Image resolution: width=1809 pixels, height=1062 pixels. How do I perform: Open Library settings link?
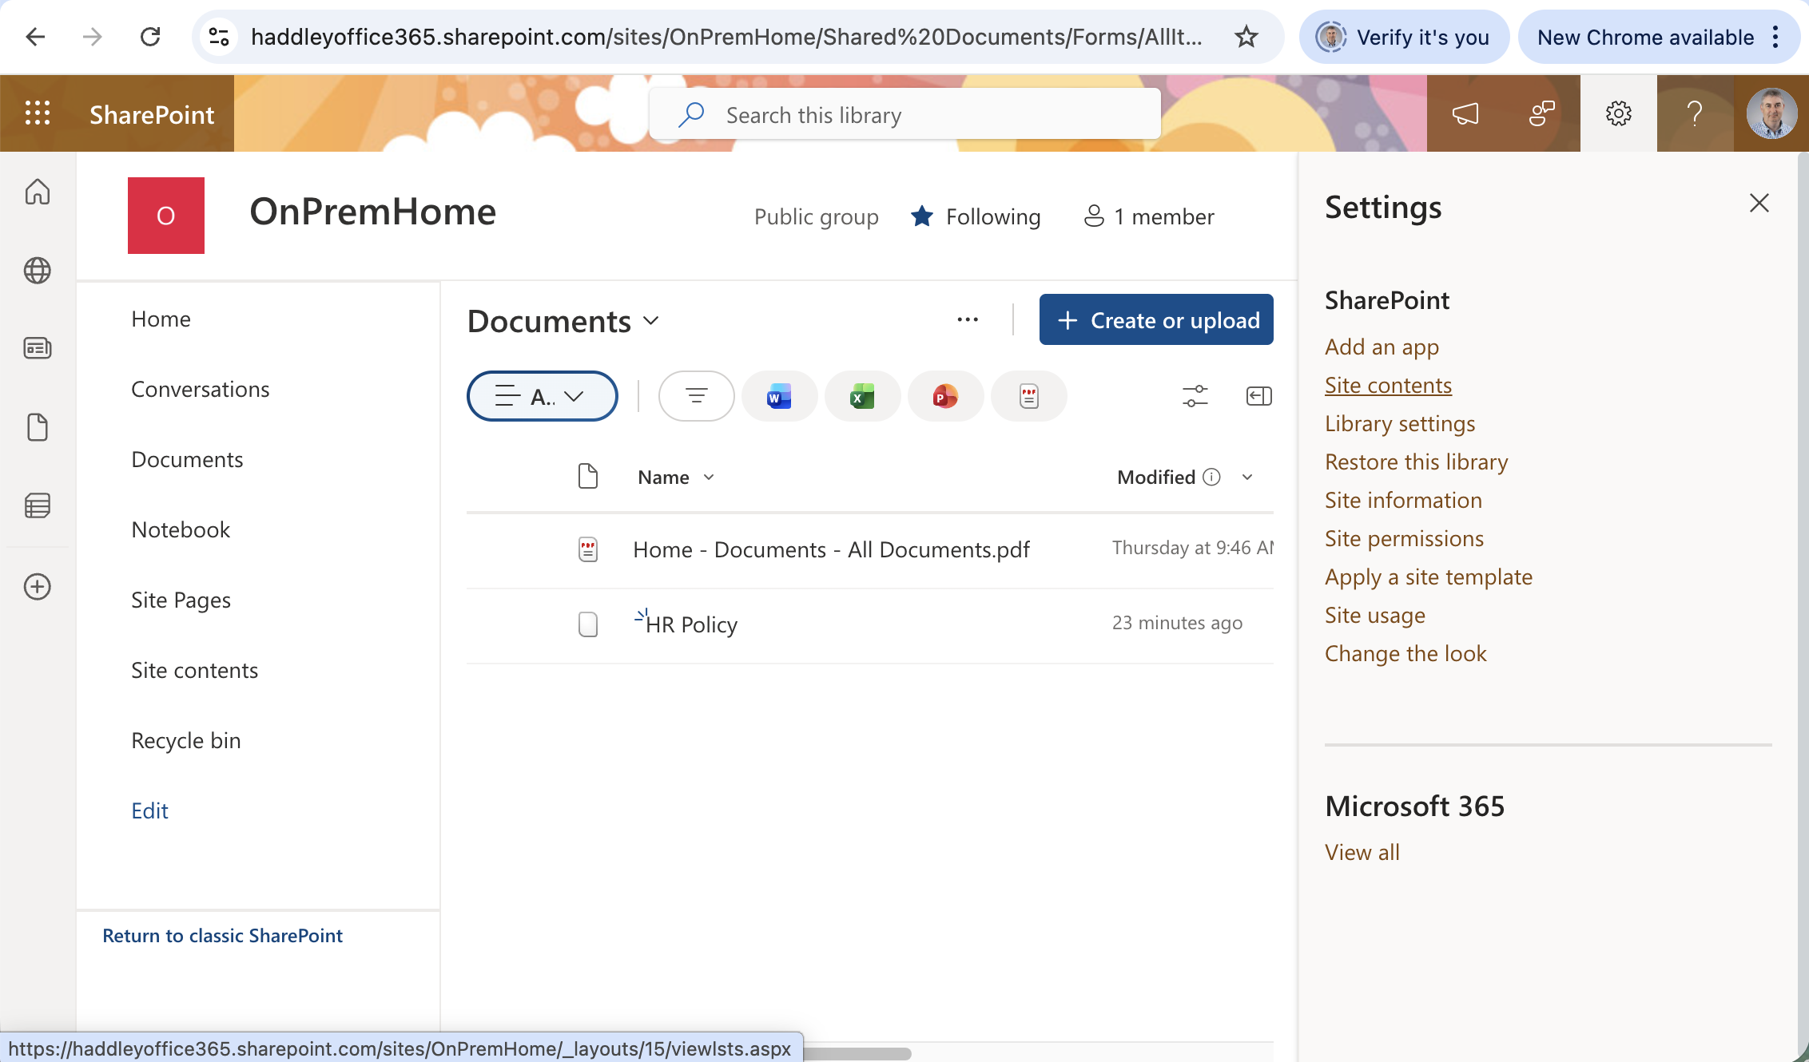(1400, 423)
